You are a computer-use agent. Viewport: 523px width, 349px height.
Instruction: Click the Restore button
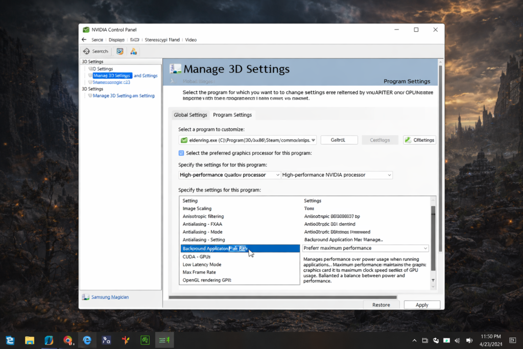pyautogui.click(x=382, y=304)
